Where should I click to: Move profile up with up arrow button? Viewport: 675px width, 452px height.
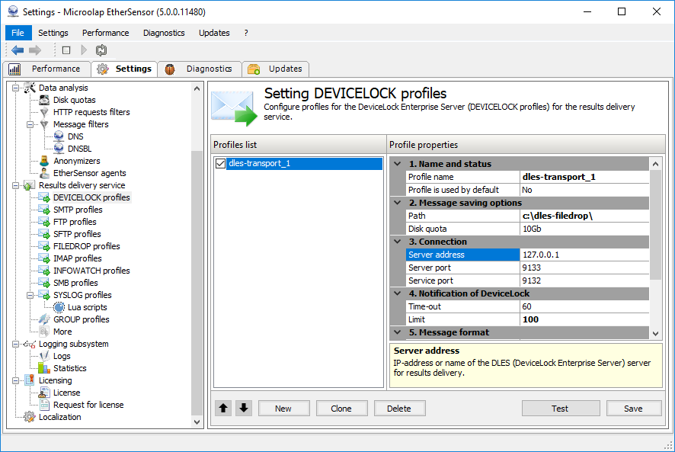223,408
